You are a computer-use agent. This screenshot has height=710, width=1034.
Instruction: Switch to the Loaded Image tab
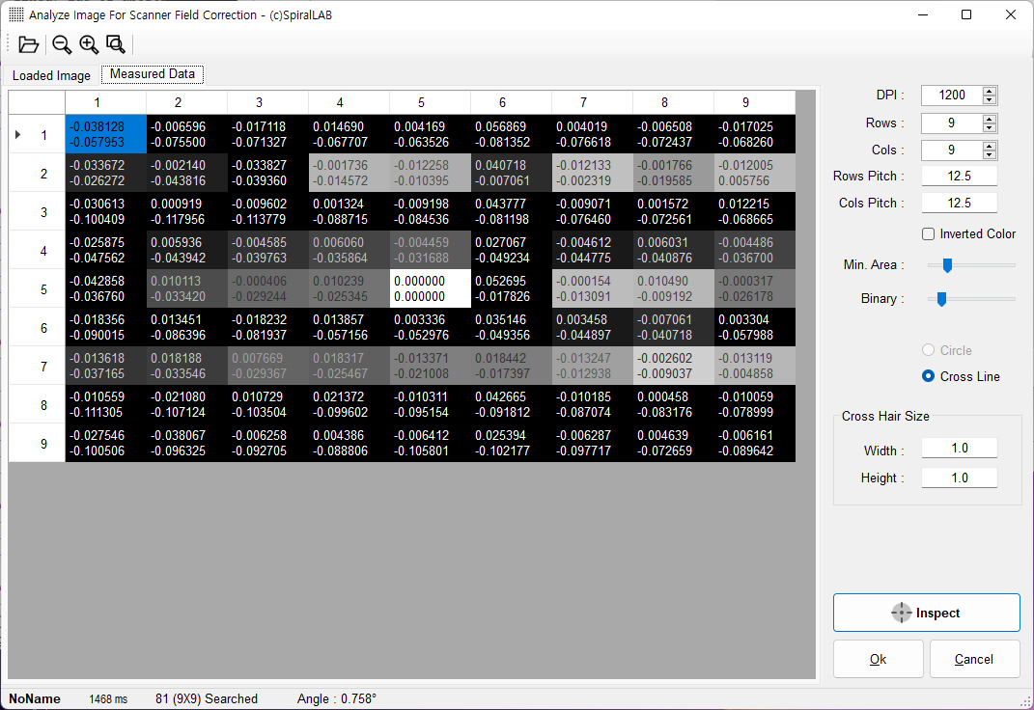click(x=51, y=75)
